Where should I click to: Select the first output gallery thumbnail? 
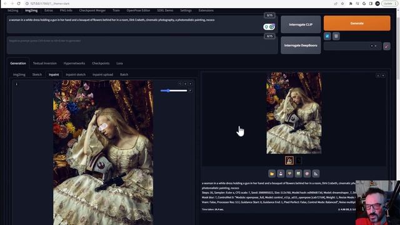pyautogui.click(x=289, y=161)
